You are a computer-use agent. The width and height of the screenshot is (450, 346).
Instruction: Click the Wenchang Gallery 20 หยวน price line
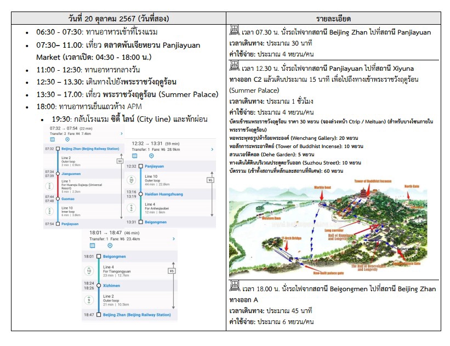point(294,138)
